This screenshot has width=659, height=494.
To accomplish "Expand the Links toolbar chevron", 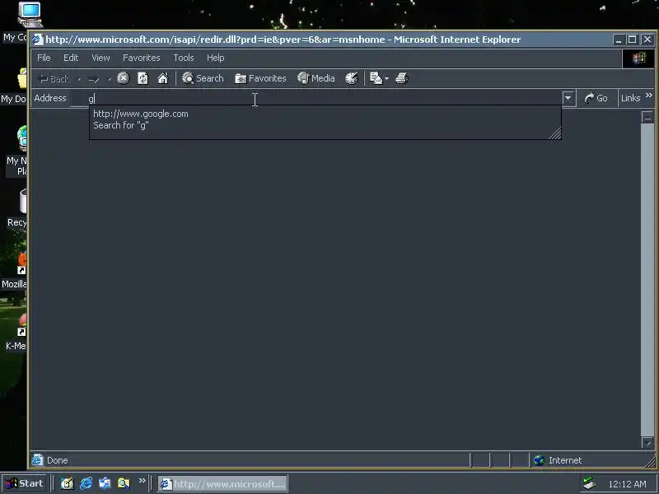I will 649,96.
